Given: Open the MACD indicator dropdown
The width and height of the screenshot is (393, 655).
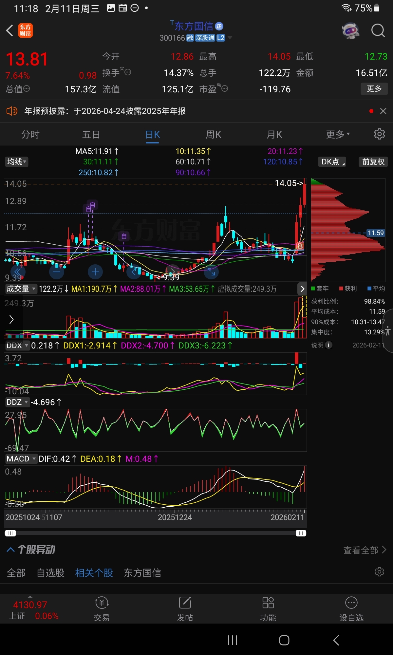Looking at the screenshot, I should (x=21, y=459).
